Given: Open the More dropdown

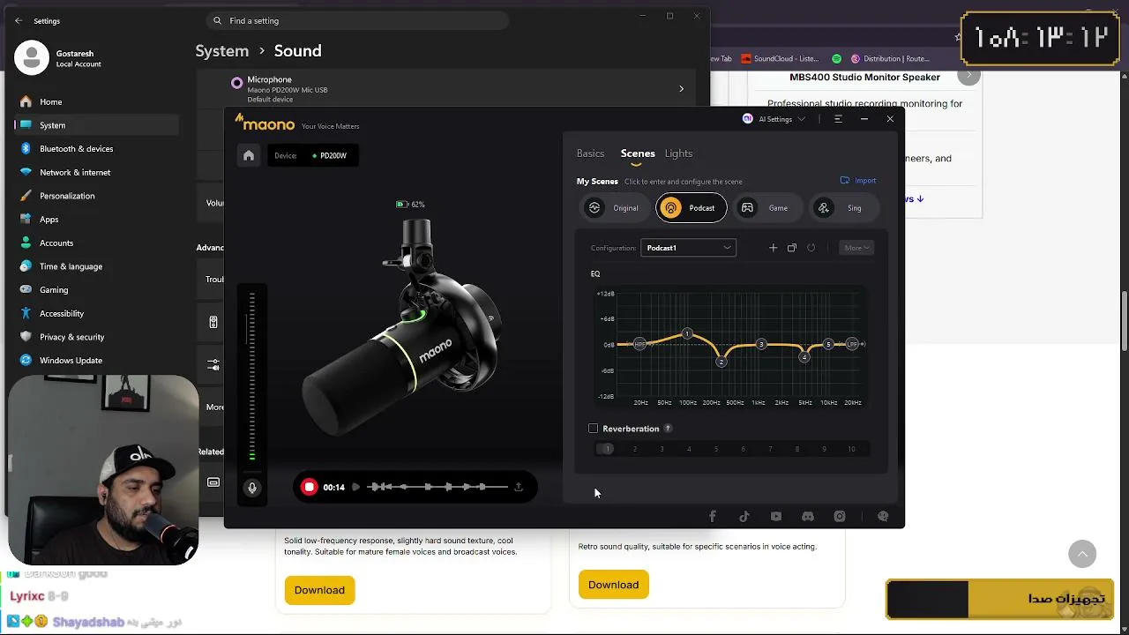Looking at the screenshot, I should (856, 248).
